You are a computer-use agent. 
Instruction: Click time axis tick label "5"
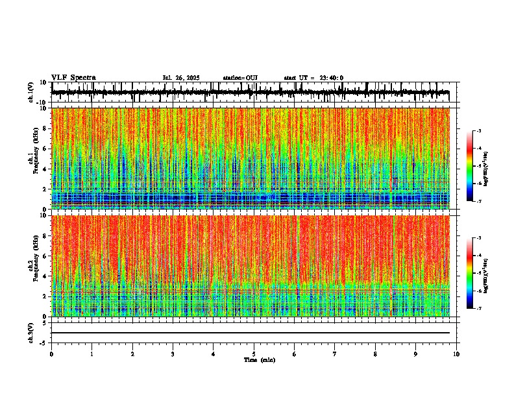point(254,354)
